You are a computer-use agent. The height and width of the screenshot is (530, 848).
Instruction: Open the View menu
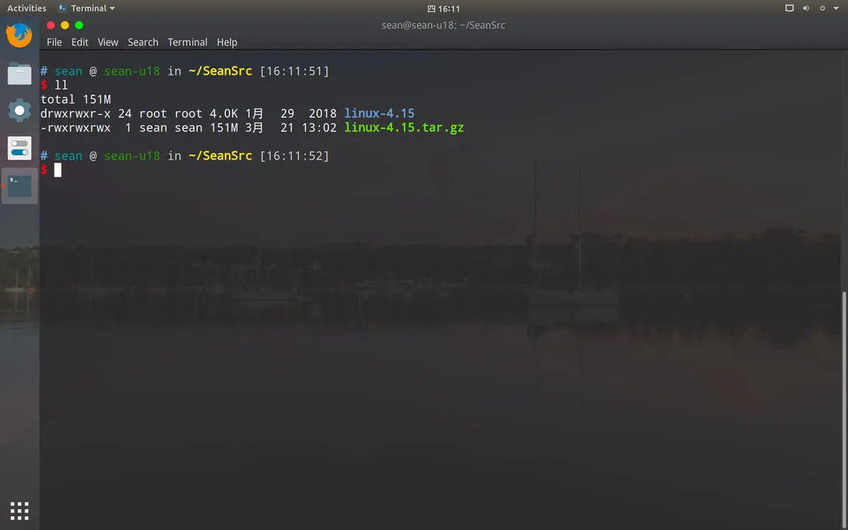click(x=108, y=42)
